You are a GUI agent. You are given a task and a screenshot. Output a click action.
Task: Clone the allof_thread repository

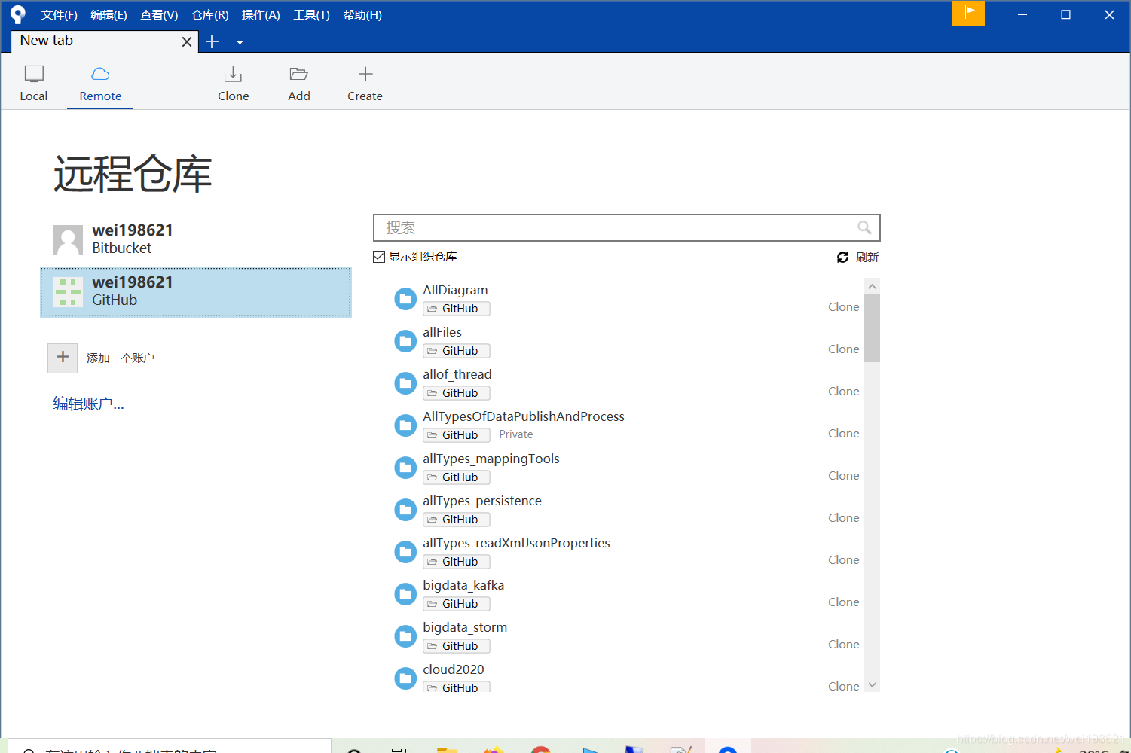coord(843,392)
